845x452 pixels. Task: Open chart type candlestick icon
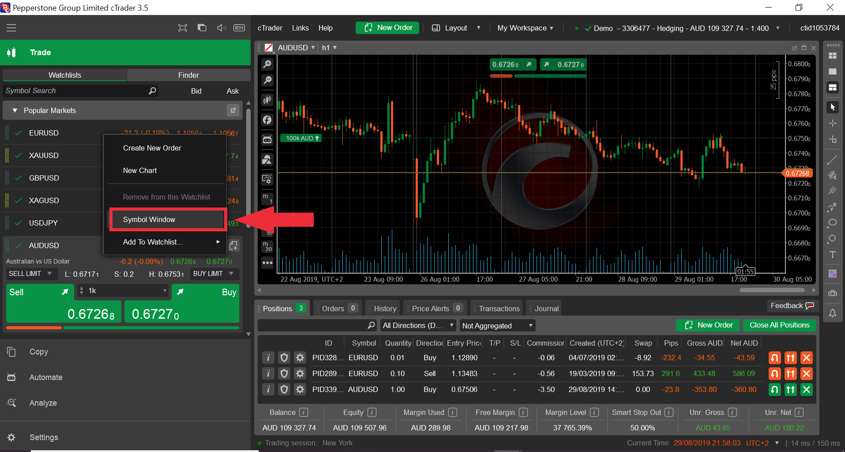pos(267,100)
